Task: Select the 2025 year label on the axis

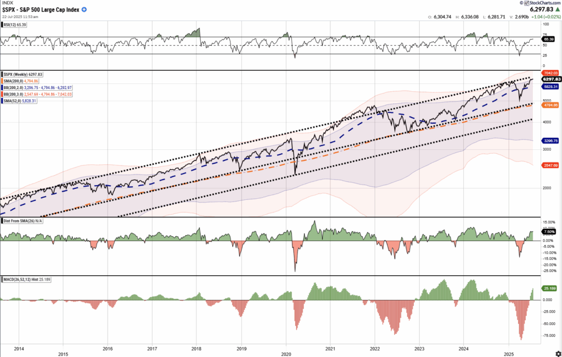Action: click(508, 354)
